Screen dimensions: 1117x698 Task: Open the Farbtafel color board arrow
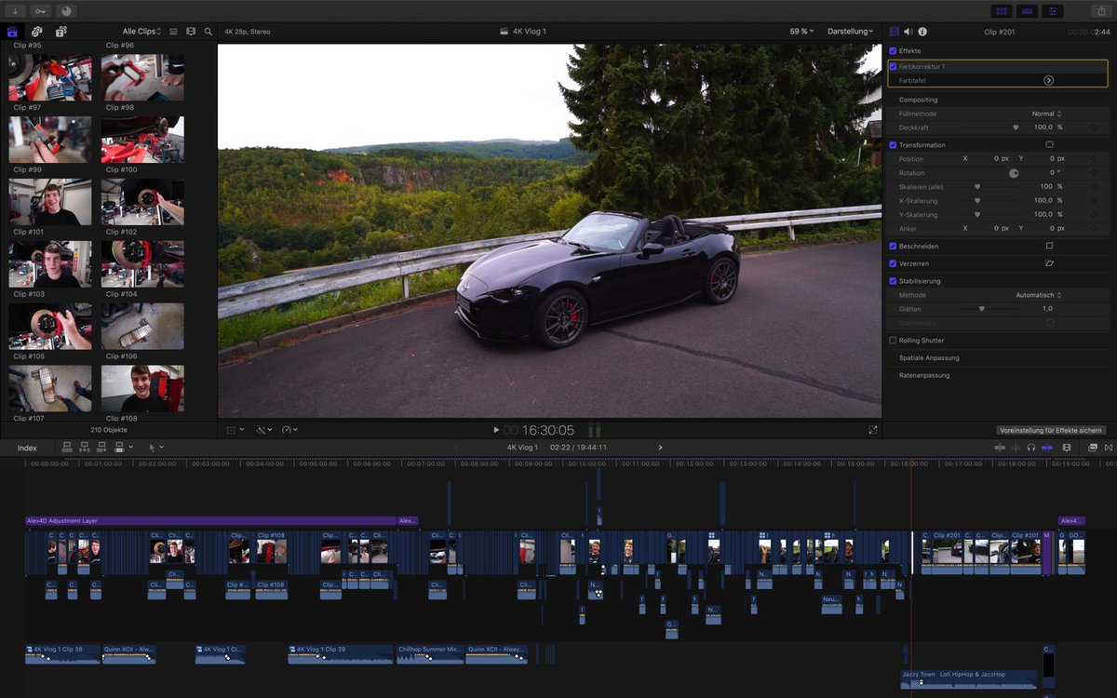click(1048, 81)
